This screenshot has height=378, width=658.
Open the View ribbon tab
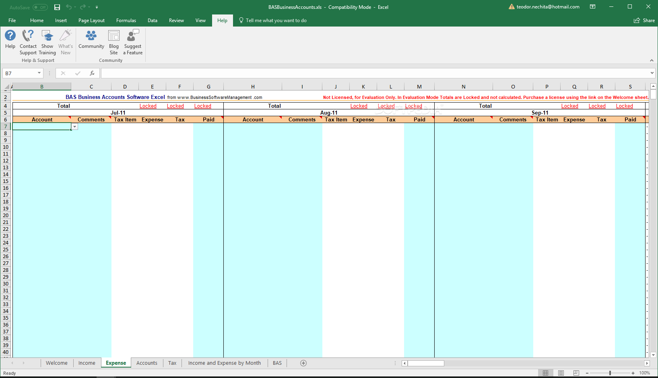[x=200, y=21]
